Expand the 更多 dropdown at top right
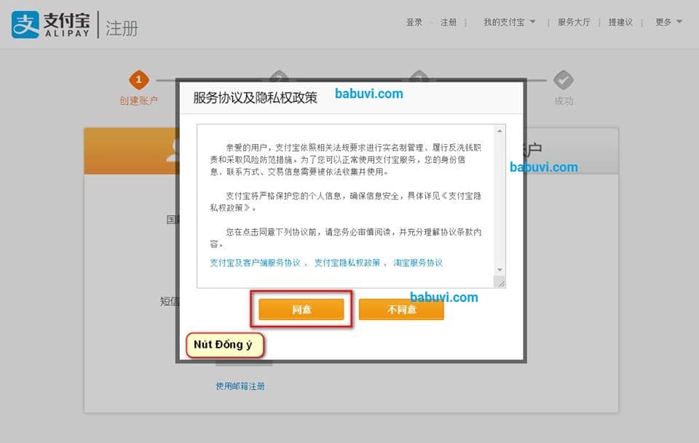The image size is (699, 443). tap(665, 22)
